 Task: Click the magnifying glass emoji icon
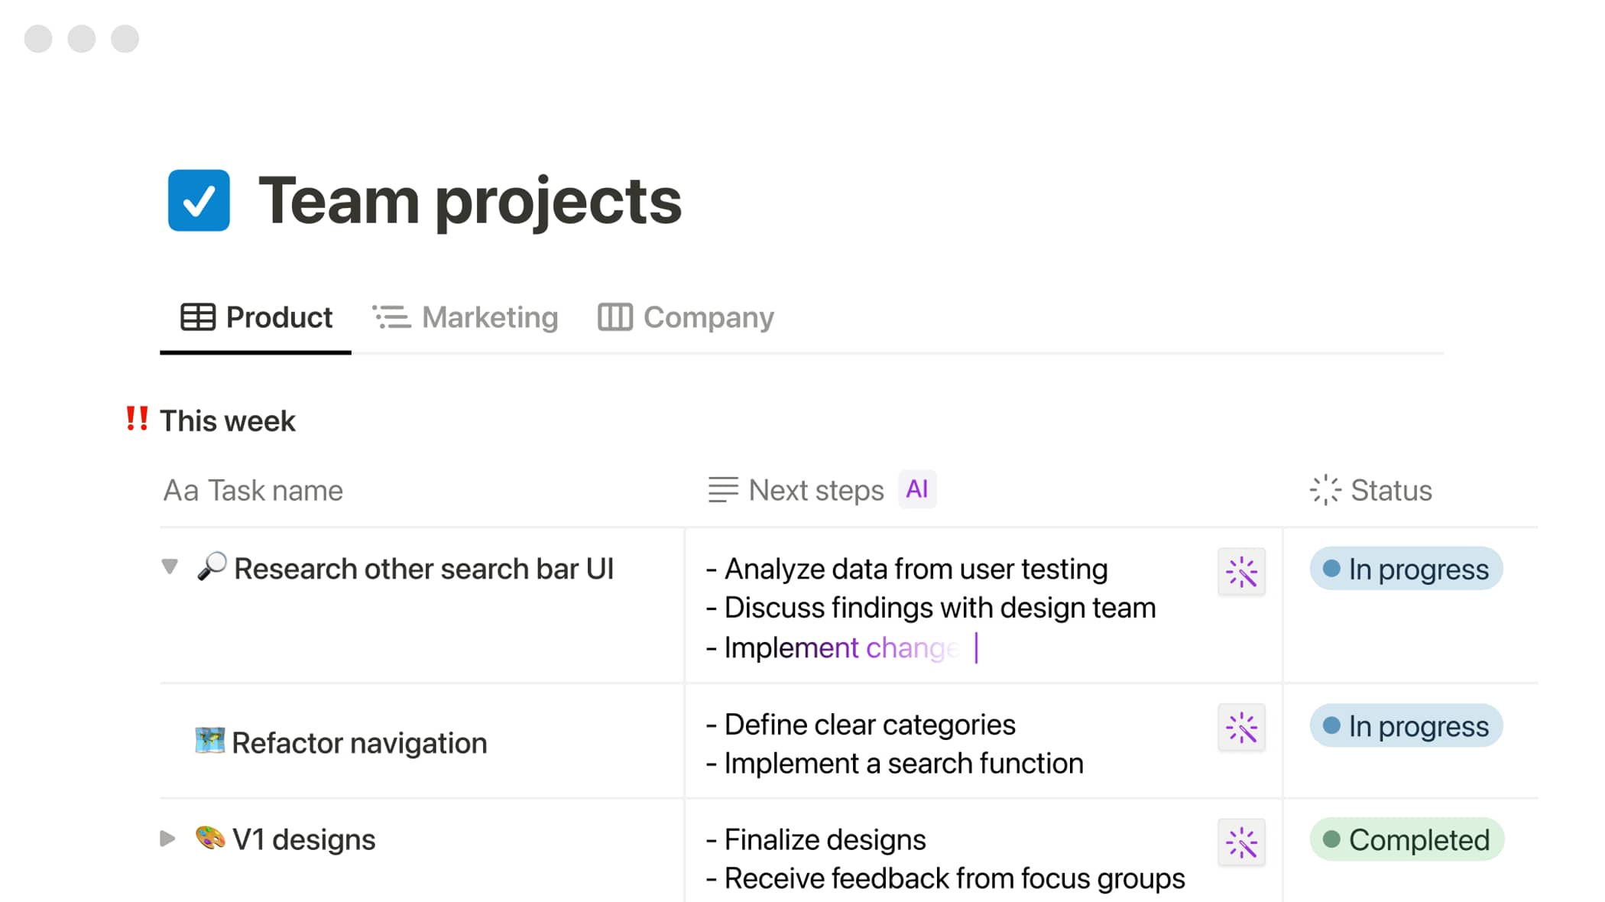212,567
